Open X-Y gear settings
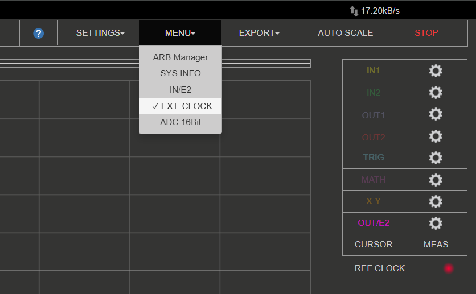The width and height of the screenshot is (476, 294). point(436,201)
